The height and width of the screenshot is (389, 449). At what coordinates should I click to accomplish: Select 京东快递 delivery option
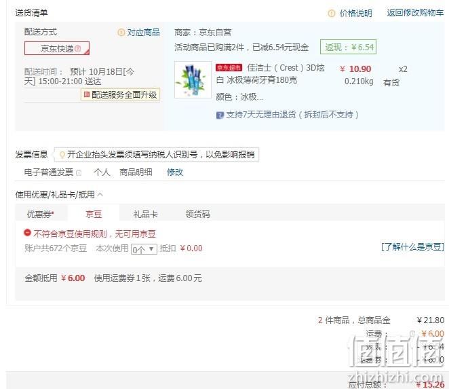57,48
